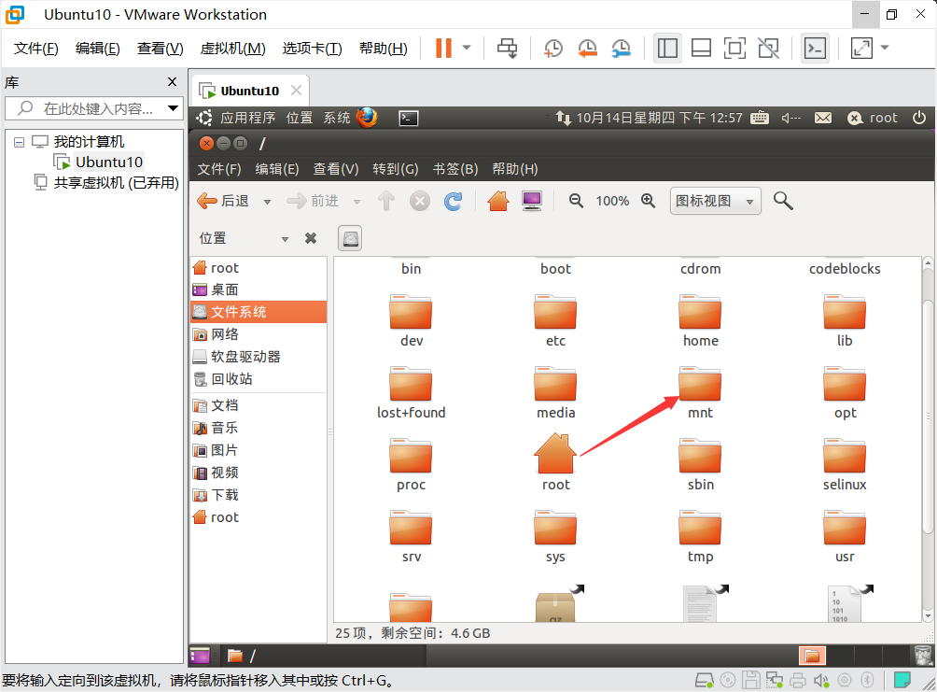Open Nautilus 转到(G) menu
Viewport: 937px width, 692px height.
tap(395, 169)
